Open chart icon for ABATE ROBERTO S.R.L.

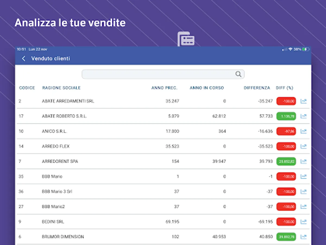pos(303,116)
